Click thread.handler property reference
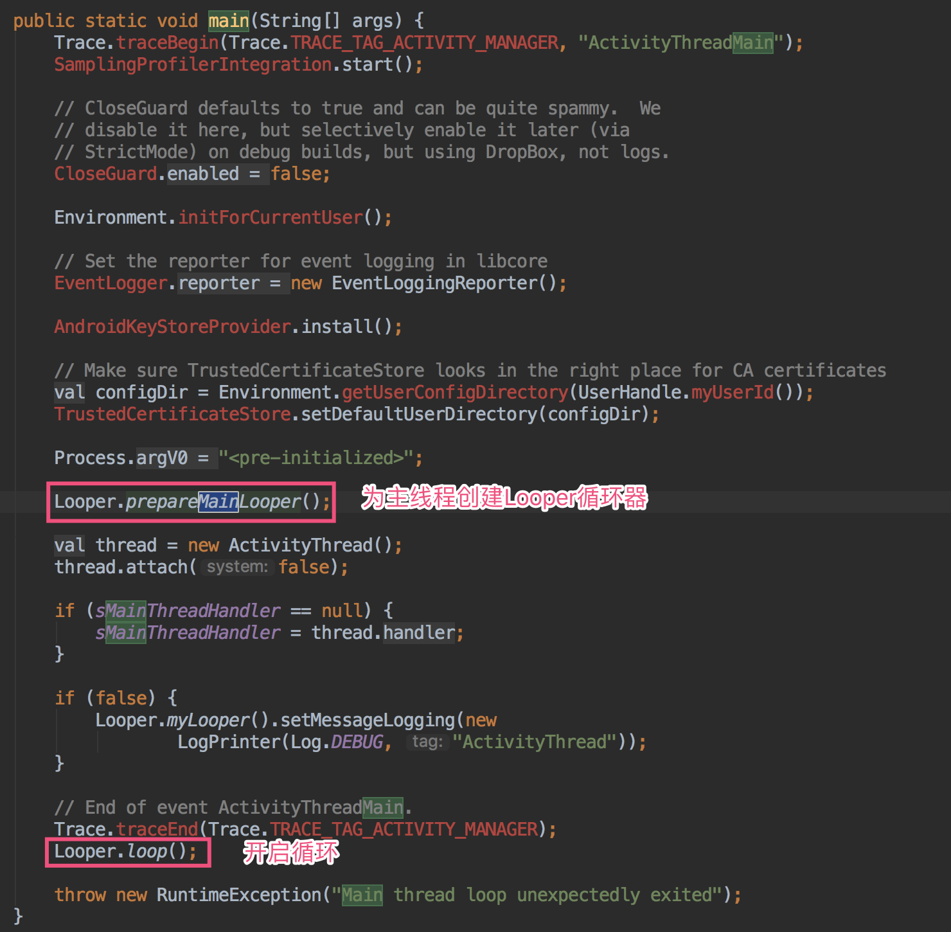Viewport: 951px width, 932px height. [383, 632]
